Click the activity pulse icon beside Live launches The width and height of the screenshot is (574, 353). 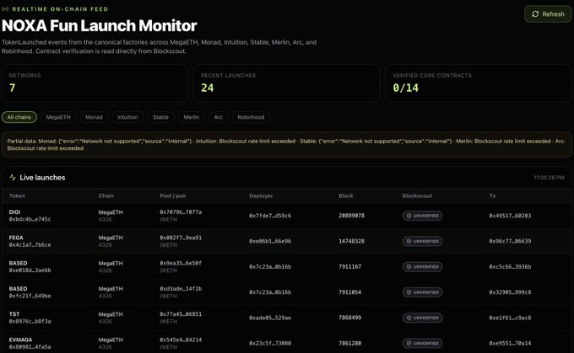13,178
